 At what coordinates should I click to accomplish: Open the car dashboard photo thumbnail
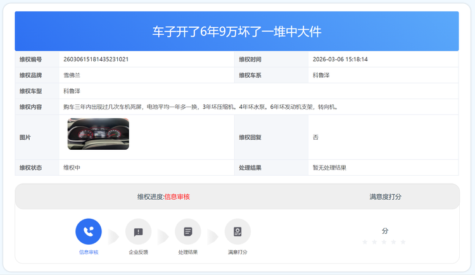coord(98,134)
